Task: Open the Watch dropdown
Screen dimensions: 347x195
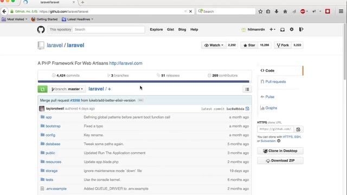Action: 214,45
